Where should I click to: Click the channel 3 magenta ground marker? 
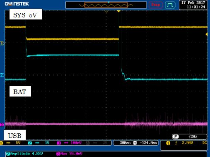point(2,125)
